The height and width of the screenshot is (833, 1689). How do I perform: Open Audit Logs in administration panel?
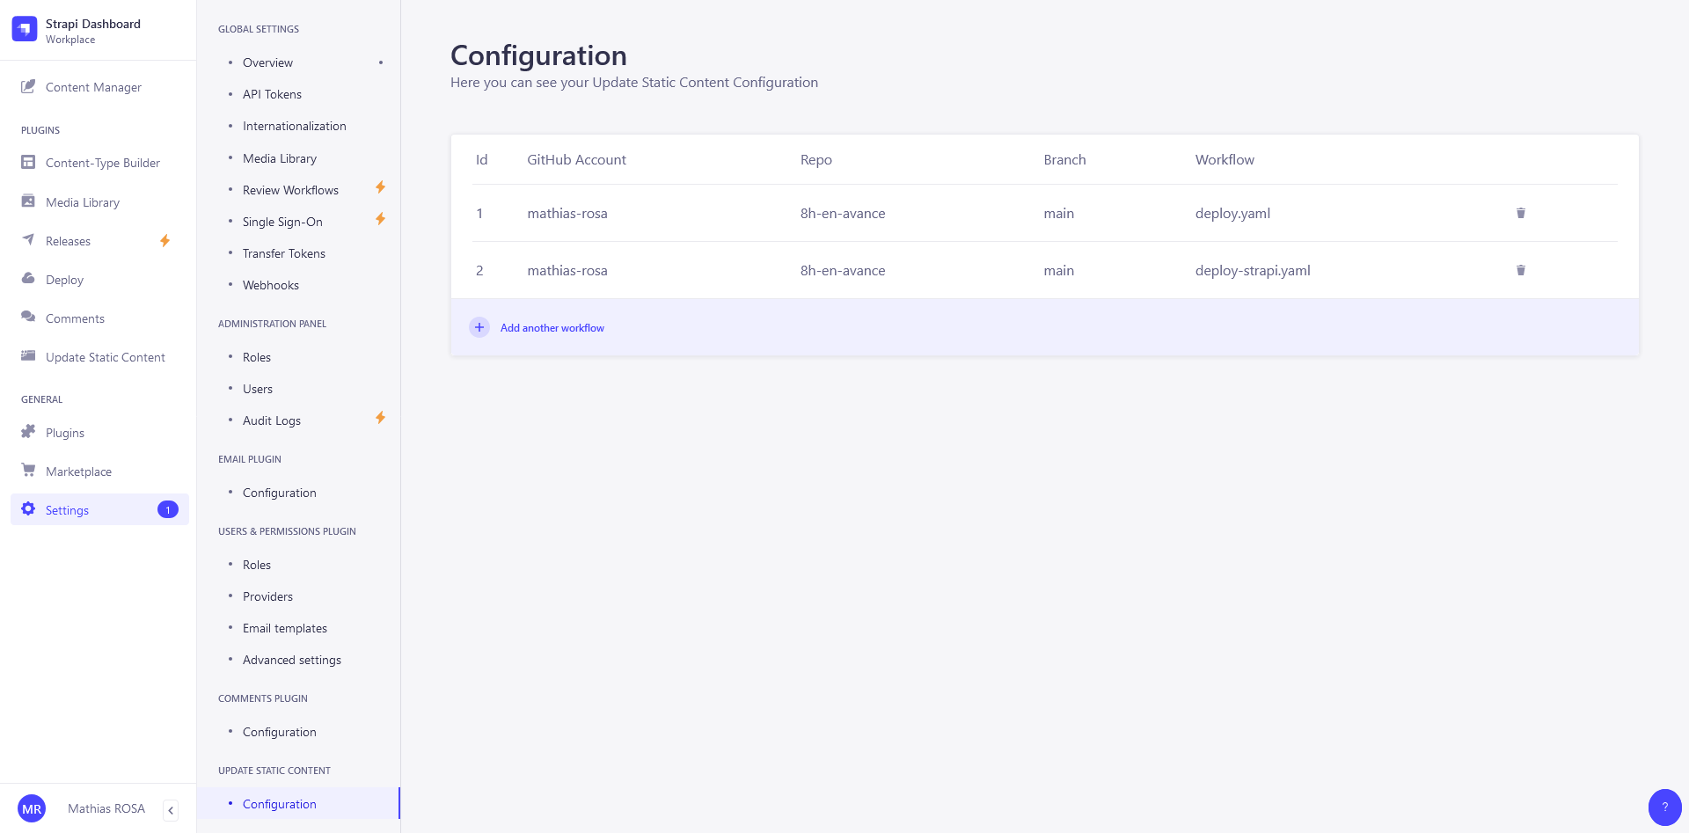271,420
